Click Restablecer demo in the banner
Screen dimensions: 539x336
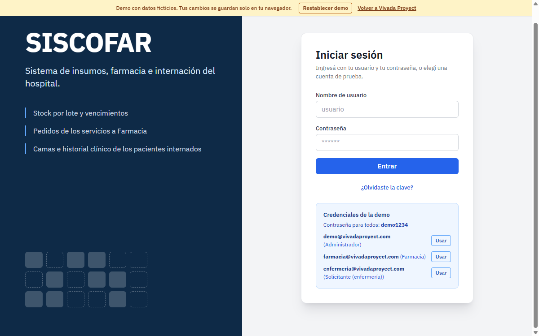pyautogui.click(x=325, y=8)
